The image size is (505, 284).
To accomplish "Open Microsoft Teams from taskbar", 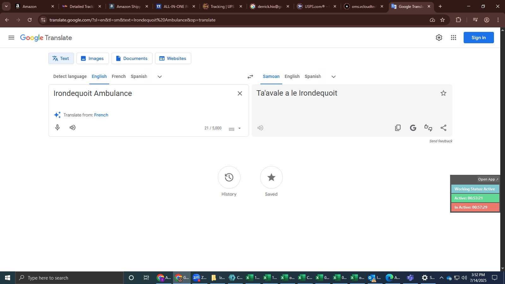I will tap(410, 278).
